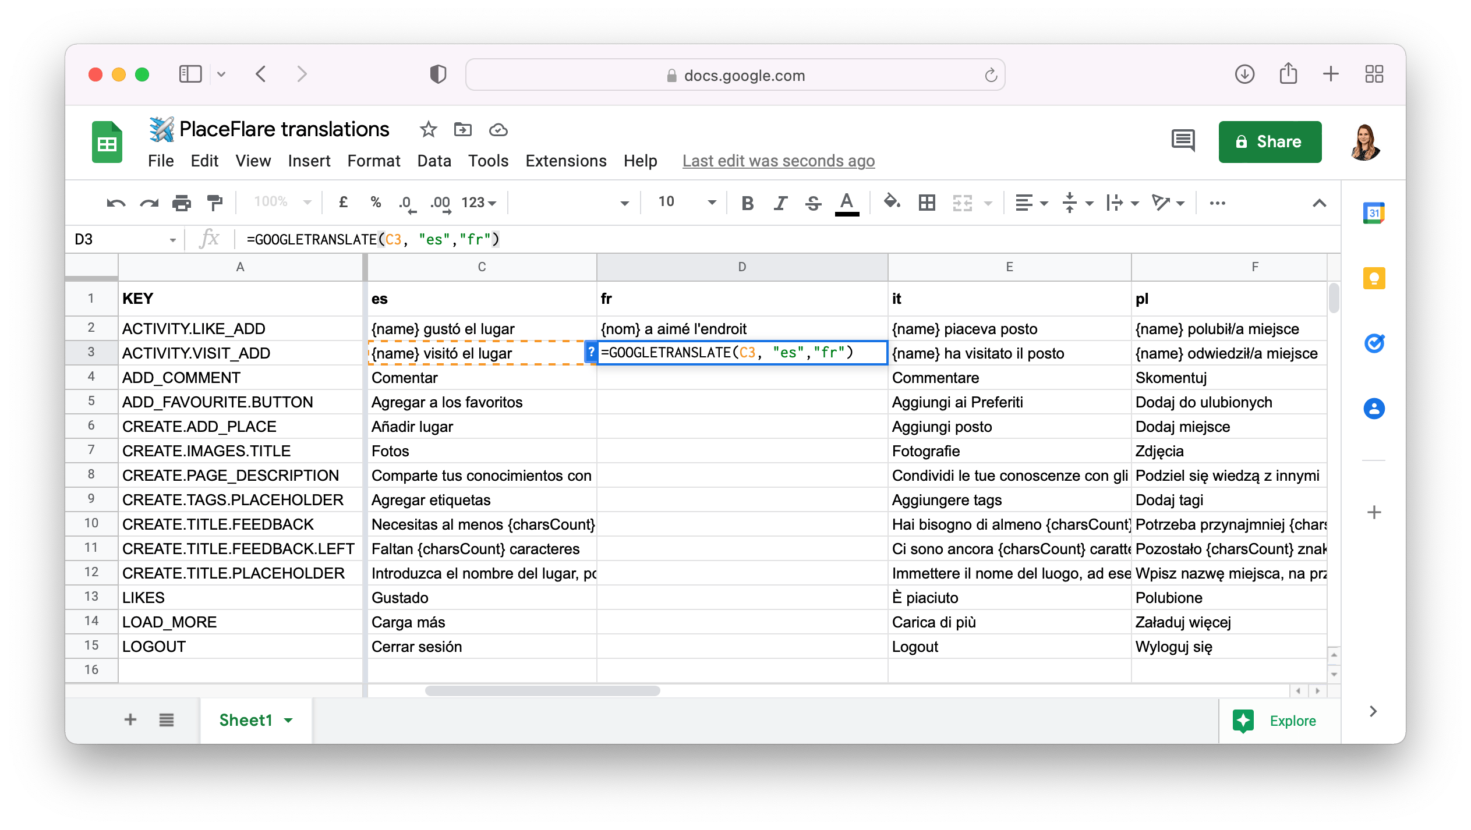Open the Extensions menu
1471x830 pixels.
tap(565, 161)
